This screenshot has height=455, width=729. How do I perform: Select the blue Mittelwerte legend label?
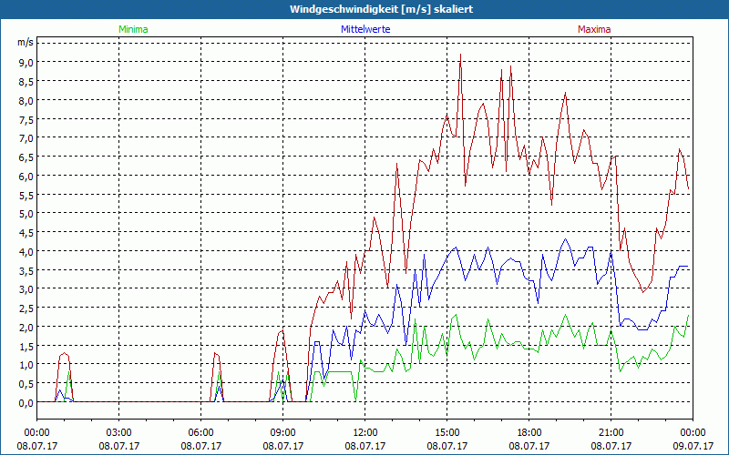[x=365, y=29]
